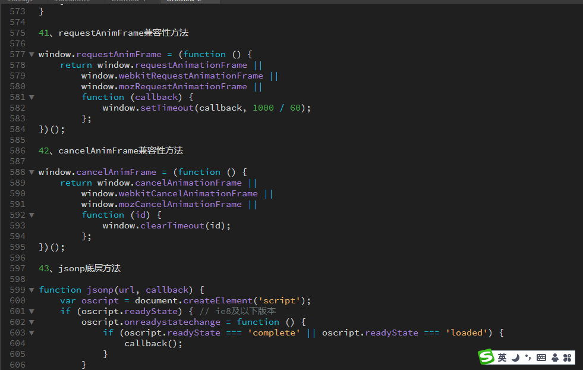Fold the jsonp function at line 599
Viewport: 583px width, 370px height.
pos(31,290)
